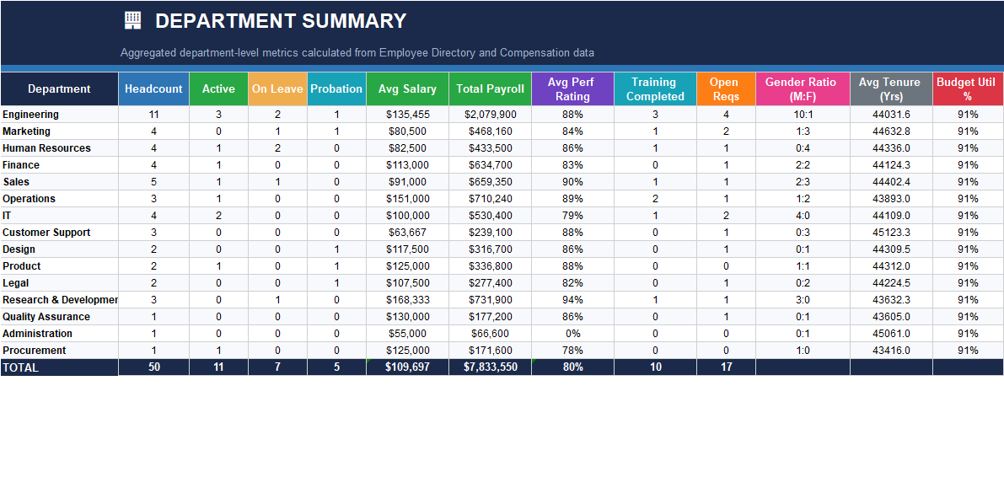The image size is (1004, 477).
Task: Click the 94% performance rating cell
Action: coord(572,300)
